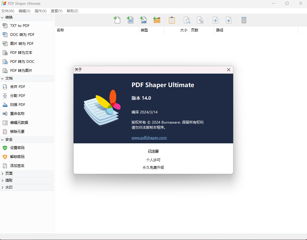Click the app icon in the title bar

coord(4,4)
